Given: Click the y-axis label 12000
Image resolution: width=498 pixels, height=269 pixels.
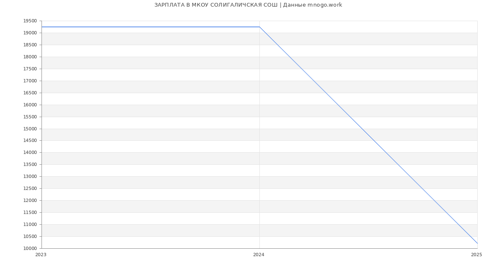Looking at the screenshot, I should pyautogui.click(x=30, y=201).
